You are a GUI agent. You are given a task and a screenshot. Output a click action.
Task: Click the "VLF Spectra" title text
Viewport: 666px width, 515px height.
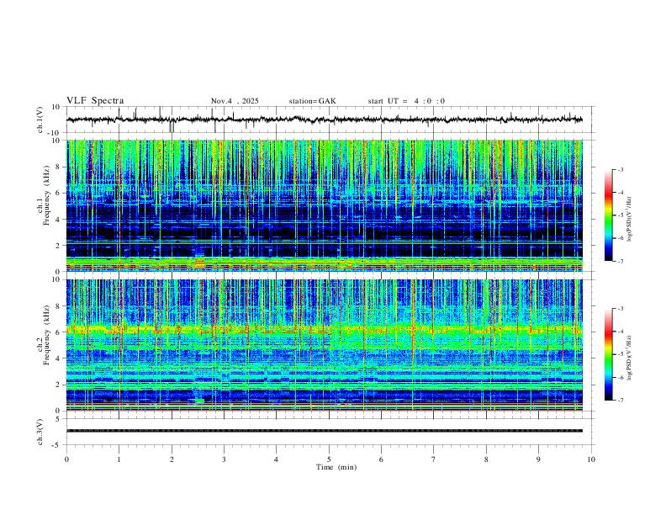click(95, 101)
